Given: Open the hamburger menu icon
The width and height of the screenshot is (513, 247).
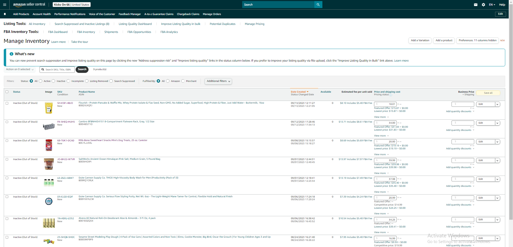Looking at the screenshot, I should click(5, 5).
